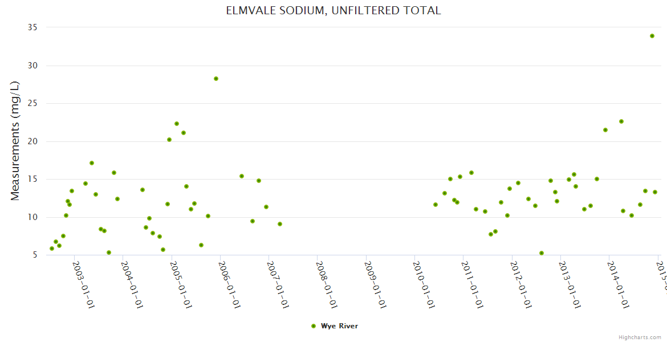Image resolution: width=667 pixels, height=342 pixels.
Task: Select the 17 mg/L point in 2003
Action: click(x=92, y=163)
